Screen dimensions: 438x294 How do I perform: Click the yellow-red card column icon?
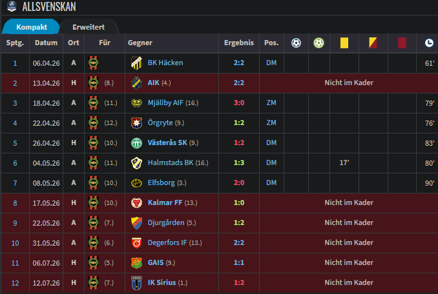click(x=373, y=43)
